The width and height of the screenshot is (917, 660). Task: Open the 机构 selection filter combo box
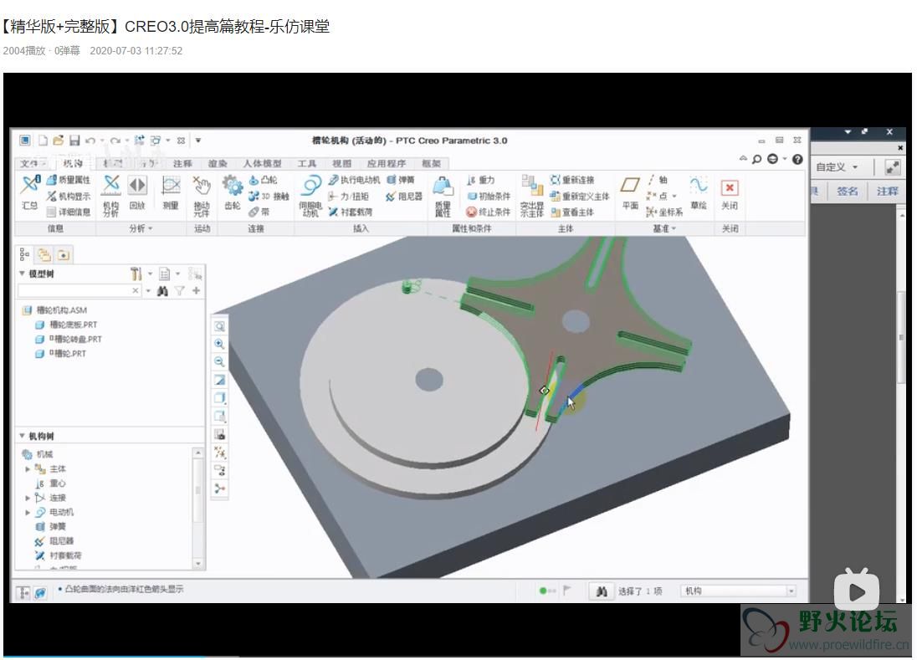click(740, 591)
